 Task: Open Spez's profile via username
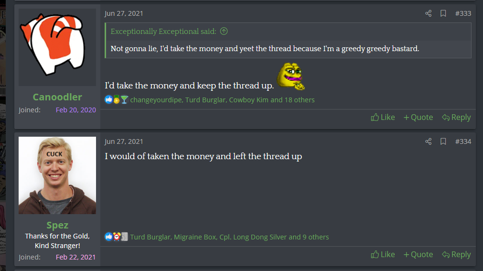[57, 226]
